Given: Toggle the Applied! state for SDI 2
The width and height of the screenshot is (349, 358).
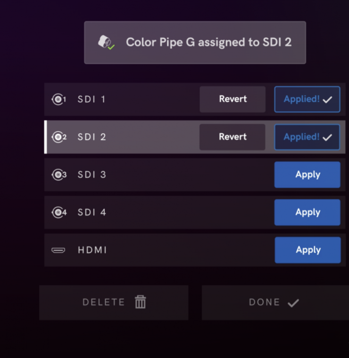Looking at the screenshot, I should pyautogui.click(x=307, y=137).
